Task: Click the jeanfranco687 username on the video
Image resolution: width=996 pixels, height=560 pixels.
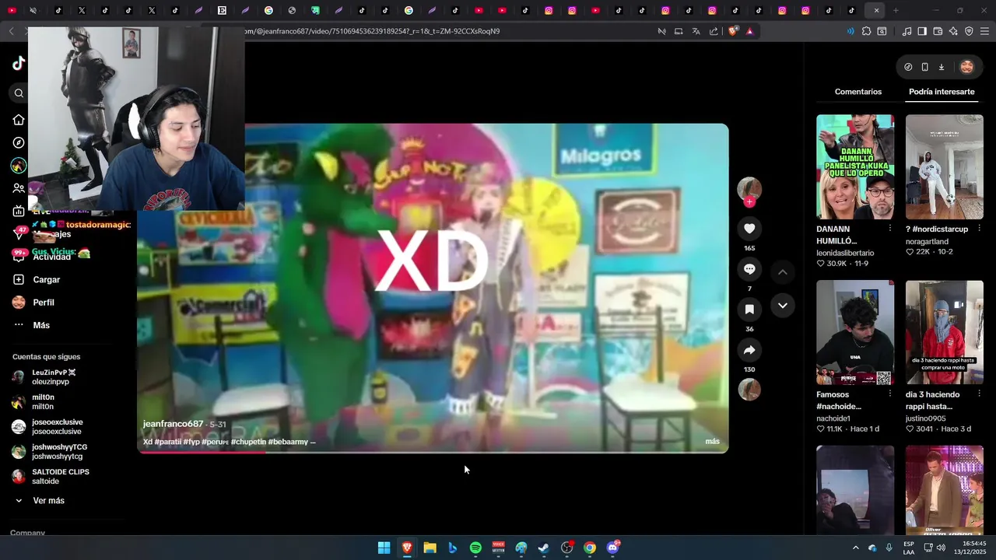Action: click(173, 424)
